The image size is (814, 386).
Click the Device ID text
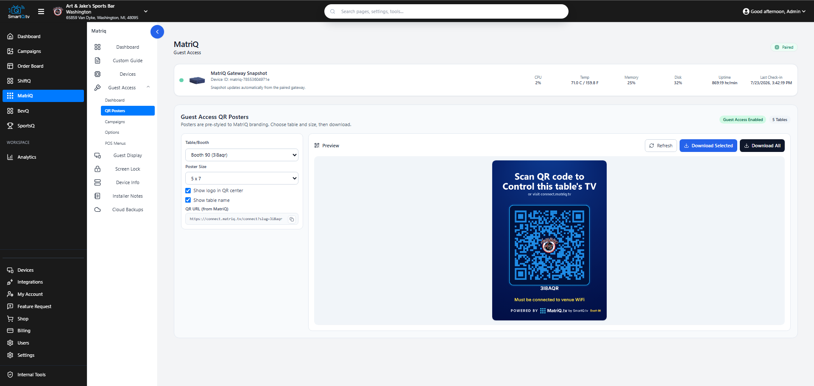coord(240,80)
